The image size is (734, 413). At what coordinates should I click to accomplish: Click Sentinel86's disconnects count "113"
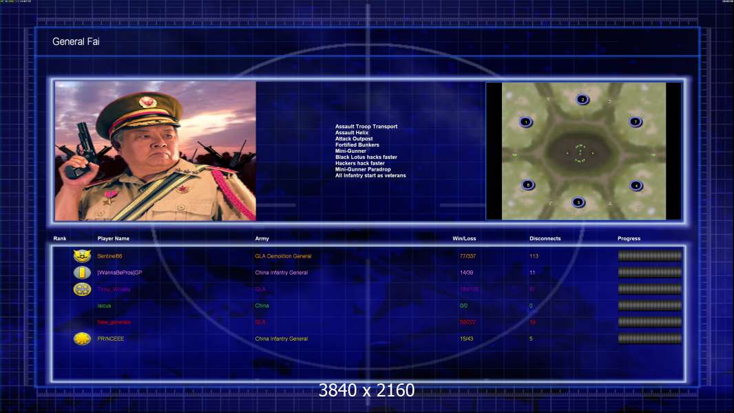pos(534,256)
